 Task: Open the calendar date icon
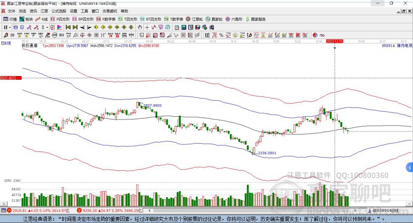click(177, 27)
